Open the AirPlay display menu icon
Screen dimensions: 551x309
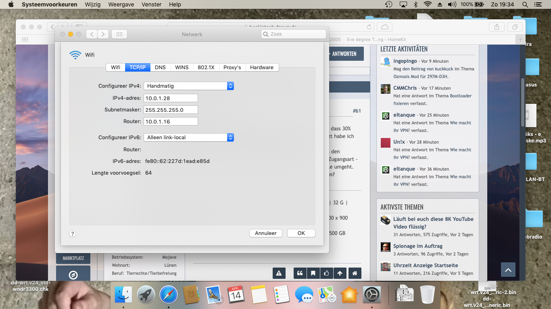coord(403,4)
